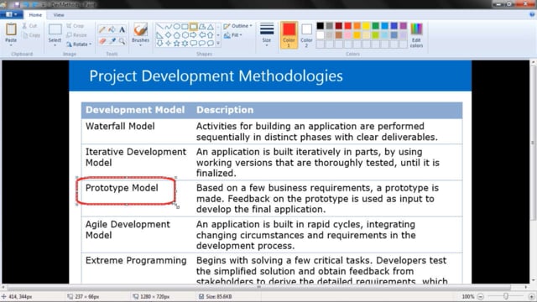The image size is (537, 302).
Task: Choose the Diamond shape
Action: (x=168, y=35)
